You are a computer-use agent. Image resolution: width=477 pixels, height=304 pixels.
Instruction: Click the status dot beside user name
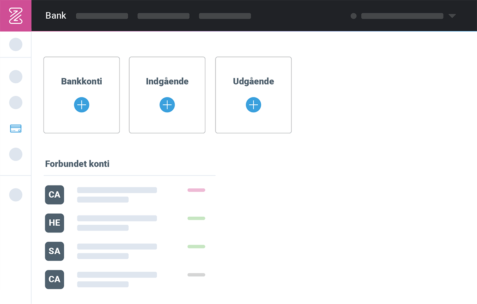click(354, 16)
